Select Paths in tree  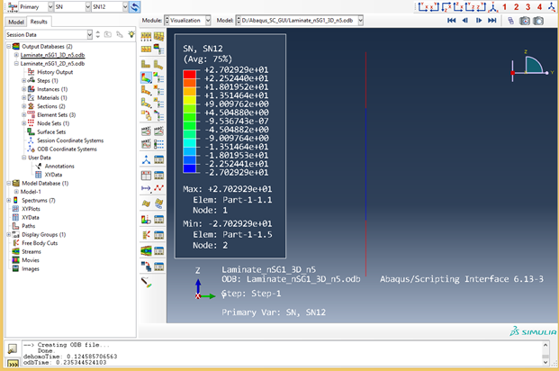coord(28,226)
